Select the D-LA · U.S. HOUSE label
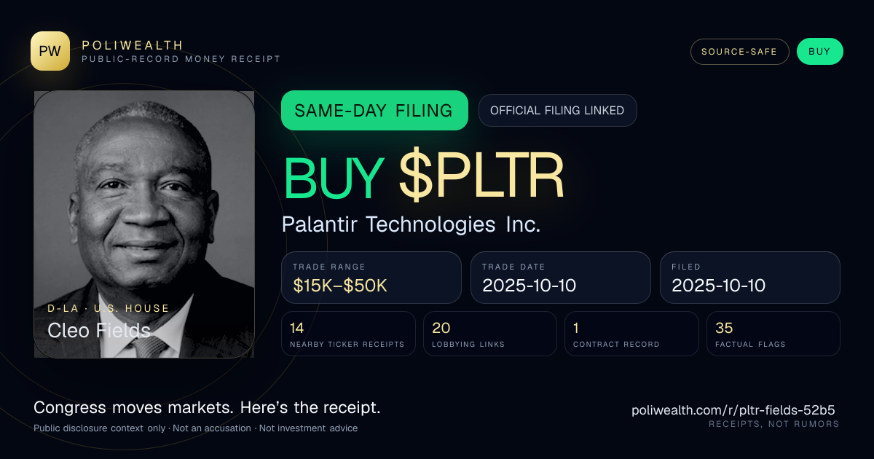874x459 pixels. pos(109,308)
